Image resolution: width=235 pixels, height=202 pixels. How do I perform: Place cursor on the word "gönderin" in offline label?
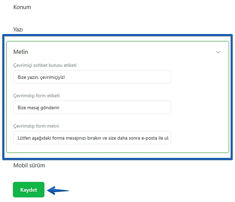click(x=50, y=108)
